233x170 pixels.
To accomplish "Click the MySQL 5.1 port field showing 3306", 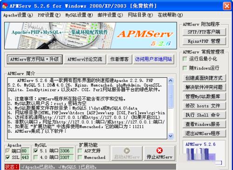I will point(66,151).
